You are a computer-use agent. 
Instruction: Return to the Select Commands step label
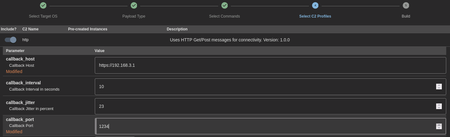(x=225, y=16)
